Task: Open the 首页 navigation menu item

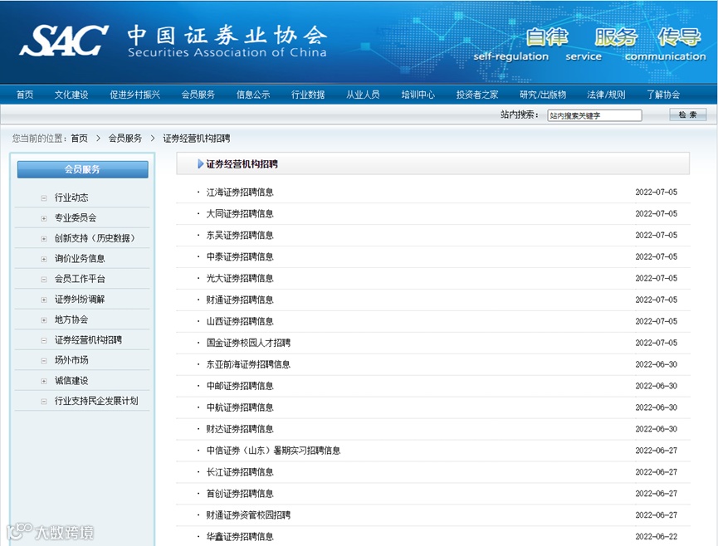Action: point(25,95)
